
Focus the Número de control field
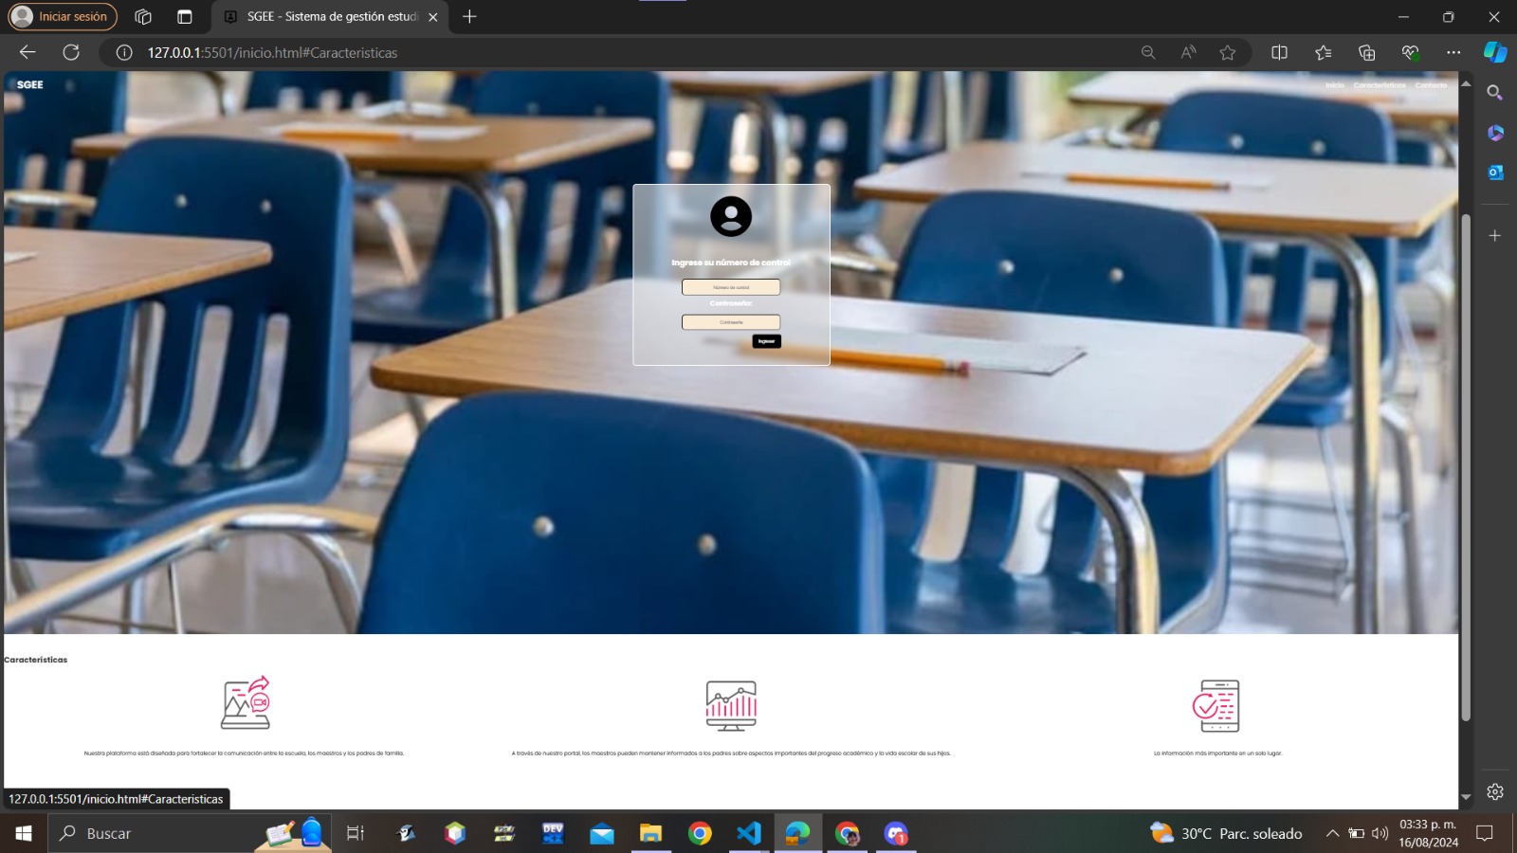click(731, 287)
